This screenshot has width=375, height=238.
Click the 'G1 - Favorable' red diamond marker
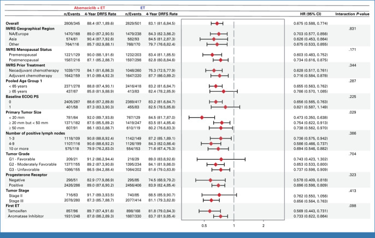point(221,159)
